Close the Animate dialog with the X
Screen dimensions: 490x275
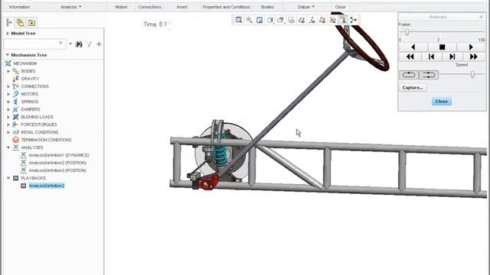pos(482,17)
